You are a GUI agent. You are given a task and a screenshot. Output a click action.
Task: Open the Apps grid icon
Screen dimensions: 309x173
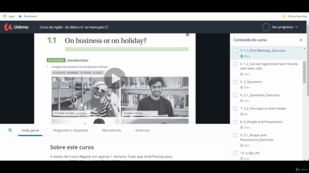5,16
